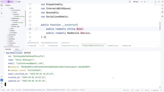This screenshot has width=164, height=92.
Task: Expand the Jobs folder
Action: point(8,29)
